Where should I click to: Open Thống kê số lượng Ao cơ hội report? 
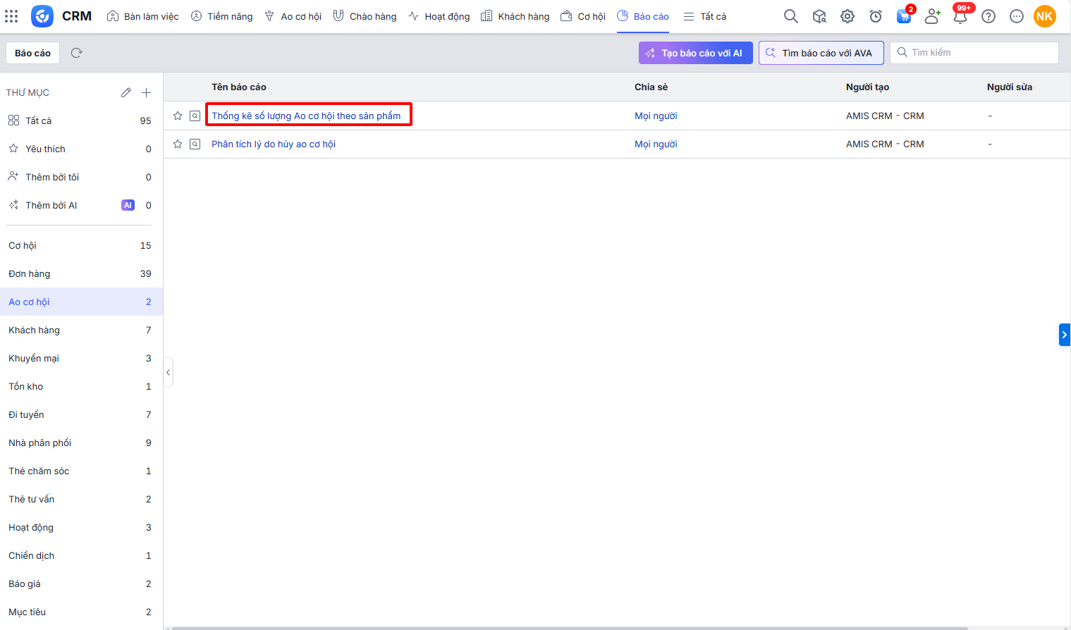pyautogui.click(x=306, y=116)
